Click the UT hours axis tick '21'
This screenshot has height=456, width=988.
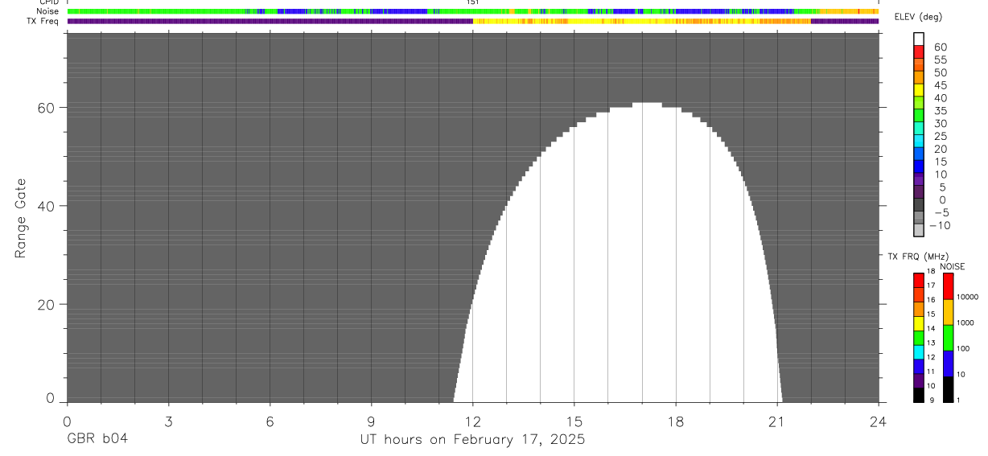pos(776,421)
